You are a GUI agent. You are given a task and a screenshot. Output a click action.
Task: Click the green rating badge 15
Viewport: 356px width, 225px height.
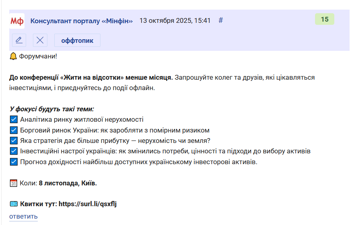point(324,19)
